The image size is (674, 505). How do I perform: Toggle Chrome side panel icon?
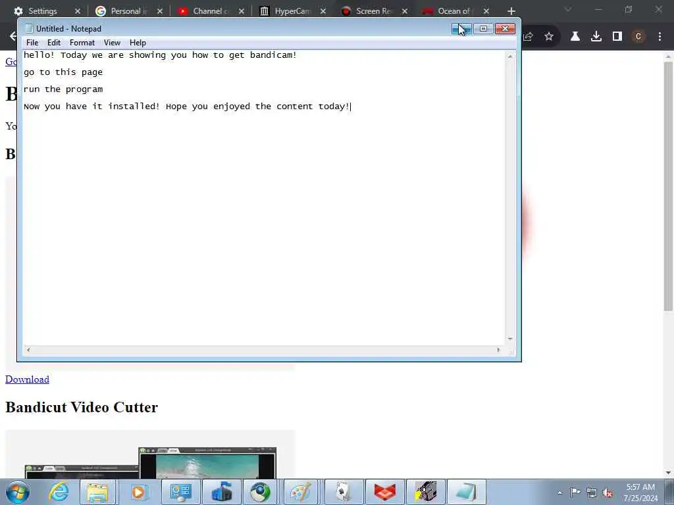(617, 37)
